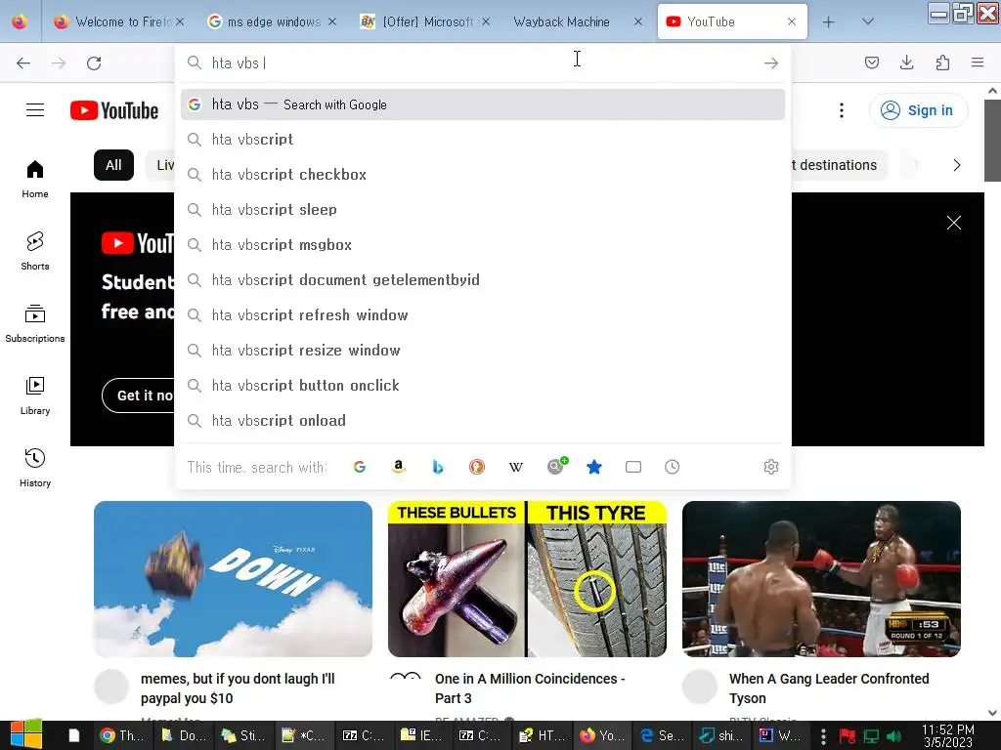Open video title memes, but if you dont laugh

tap(238, 688)
